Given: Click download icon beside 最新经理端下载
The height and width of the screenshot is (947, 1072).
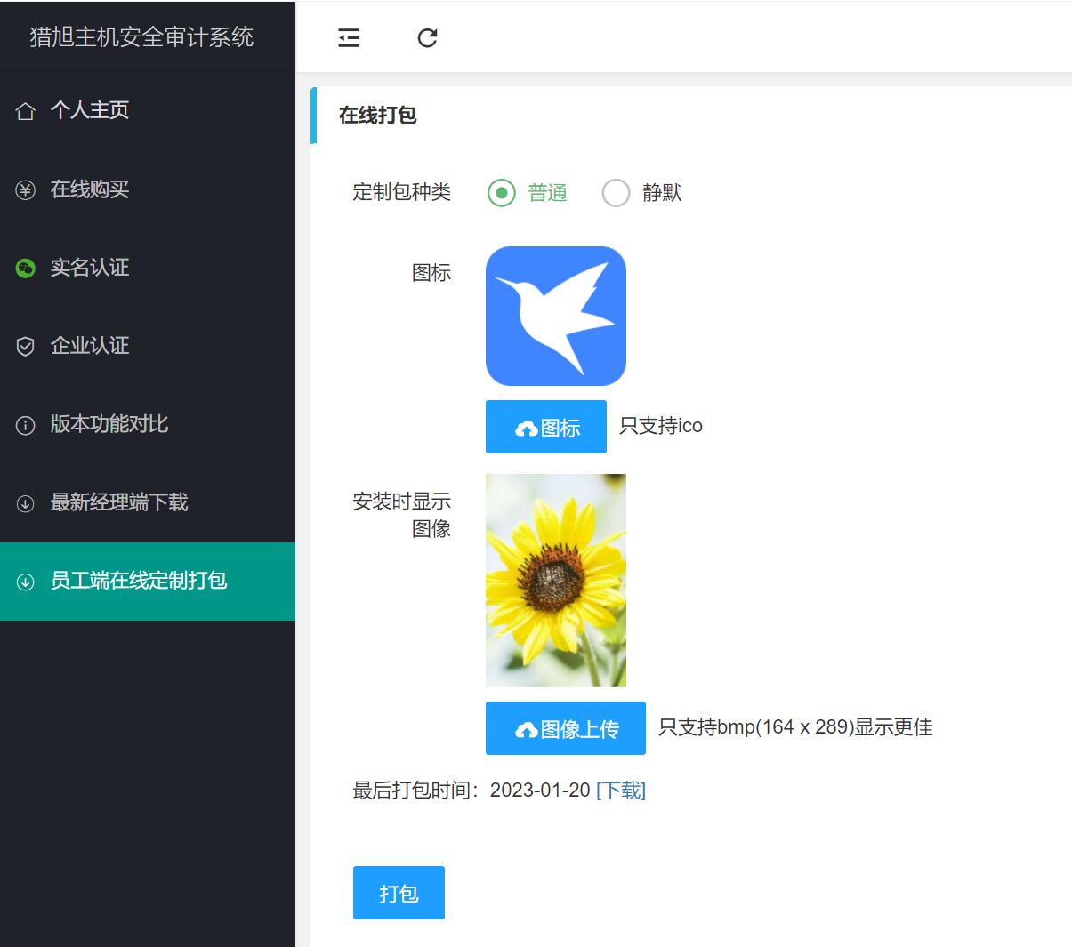Looking at the screenshot, I should 26,503.
